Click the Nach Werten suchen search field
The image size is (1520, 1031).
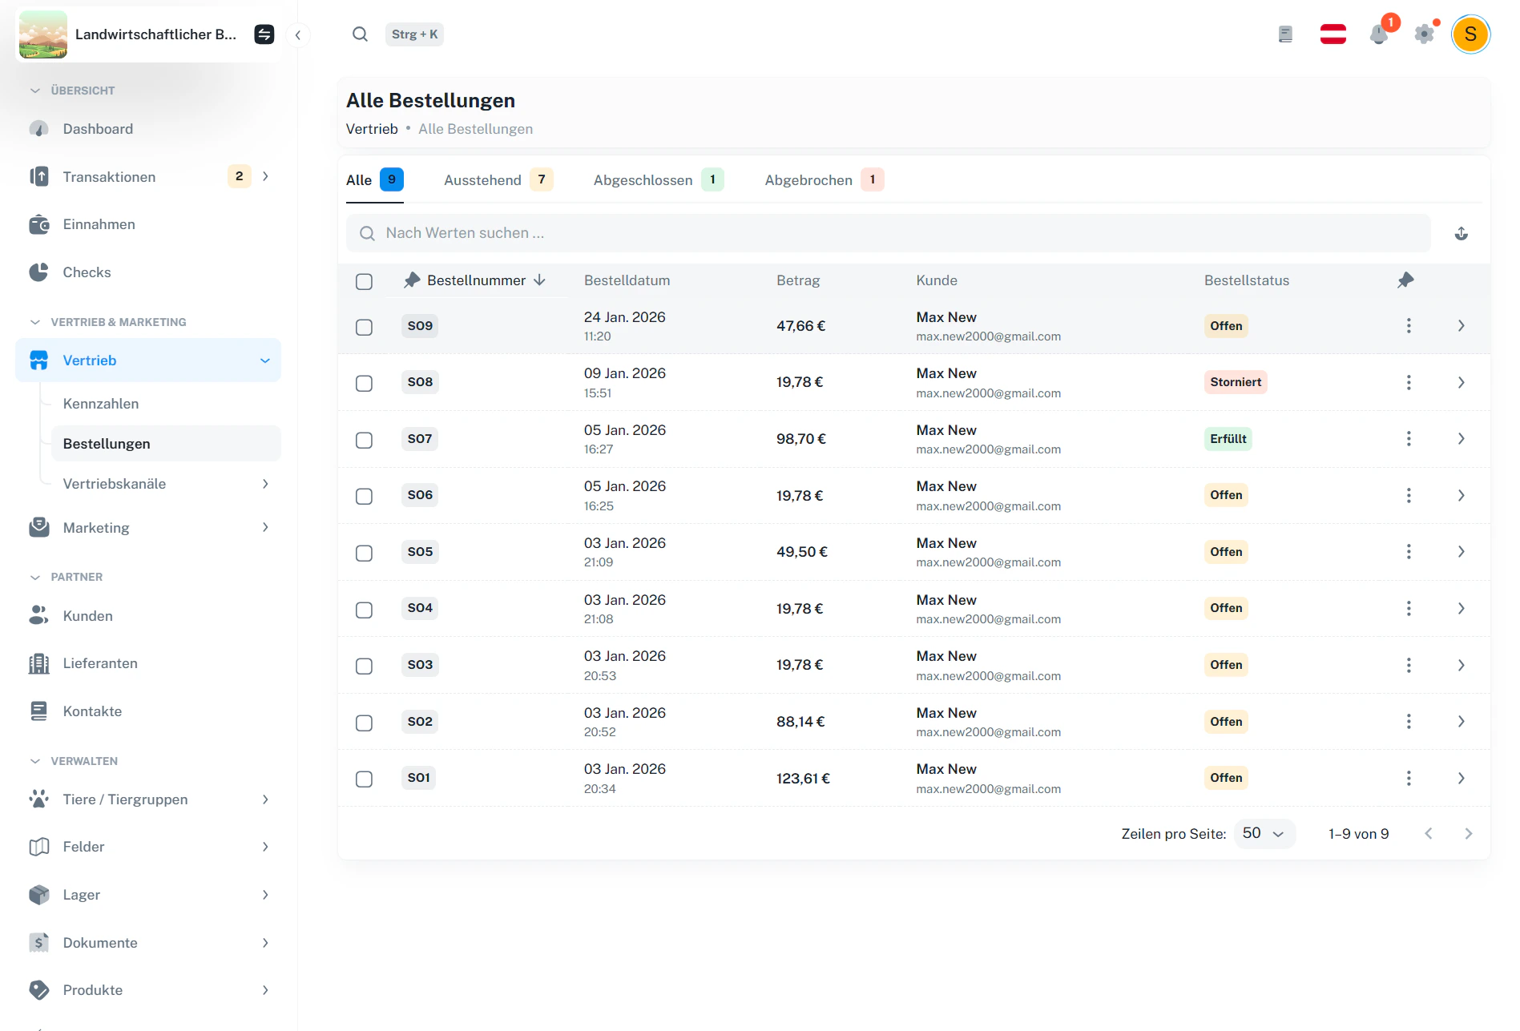click(888, 233)
